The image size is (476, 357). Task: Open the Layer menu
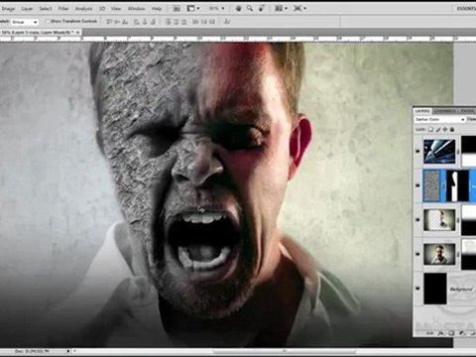[x=27, y=9]
